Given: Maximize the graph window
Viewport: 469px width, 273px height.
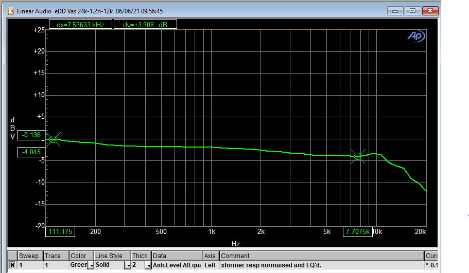Looking at the screenshot, I should [x=412, y=11].
